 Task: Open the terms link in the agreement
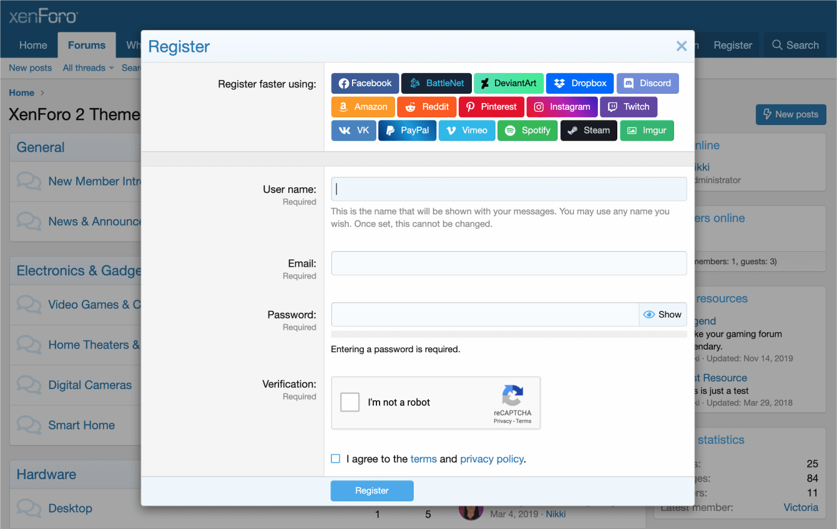click(x=424, y=459)
